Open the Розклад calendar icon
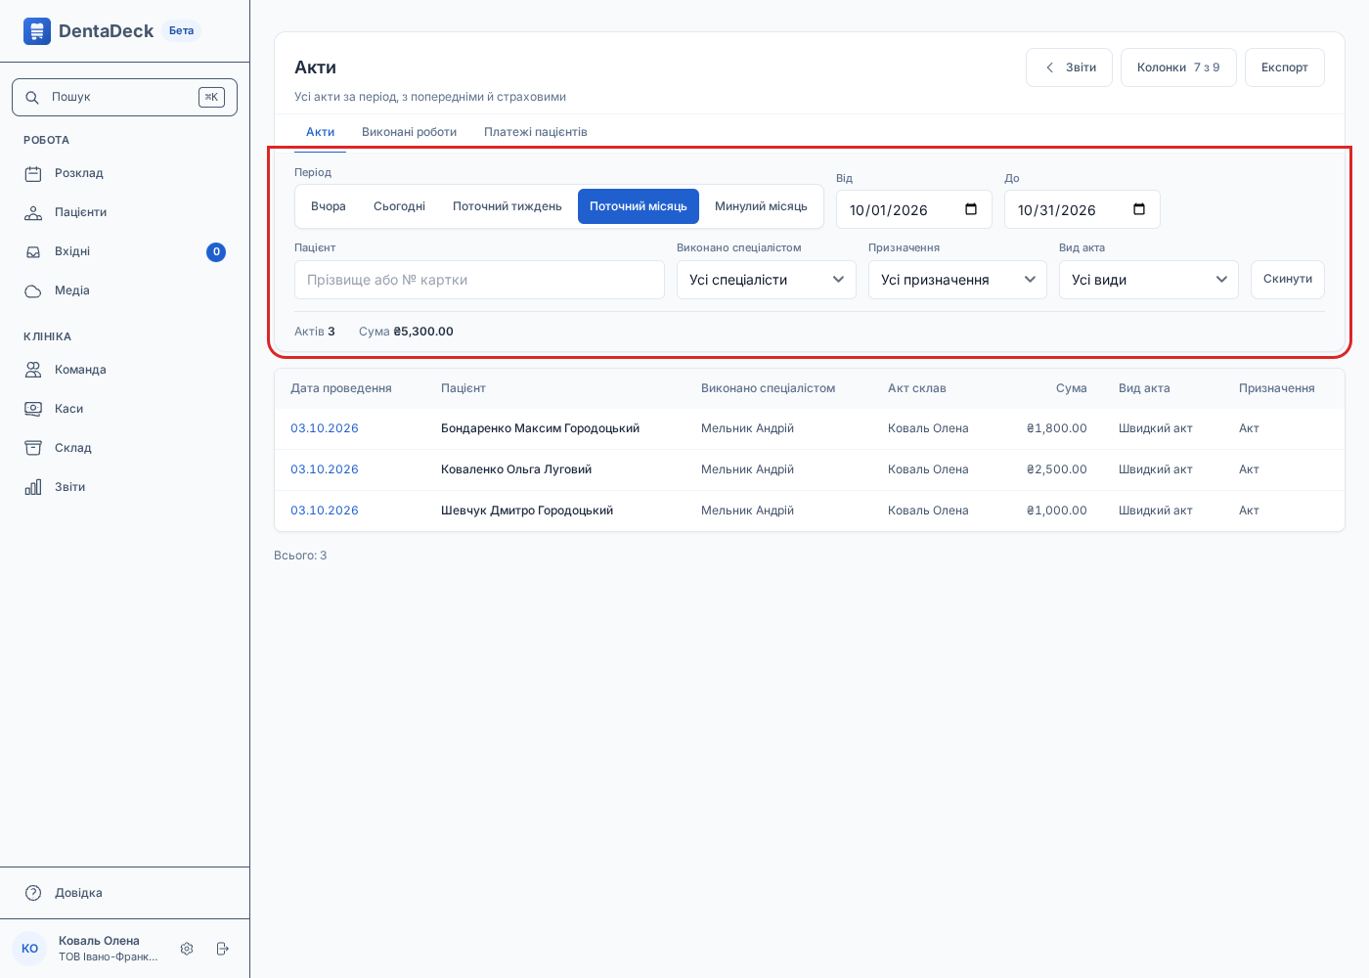Screen dimensions: 1369x978 [x=33, y=173]
